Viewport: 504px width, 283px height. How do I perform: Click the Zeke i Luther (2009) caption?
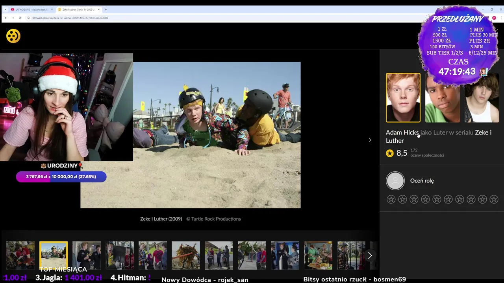coord(161,219)
